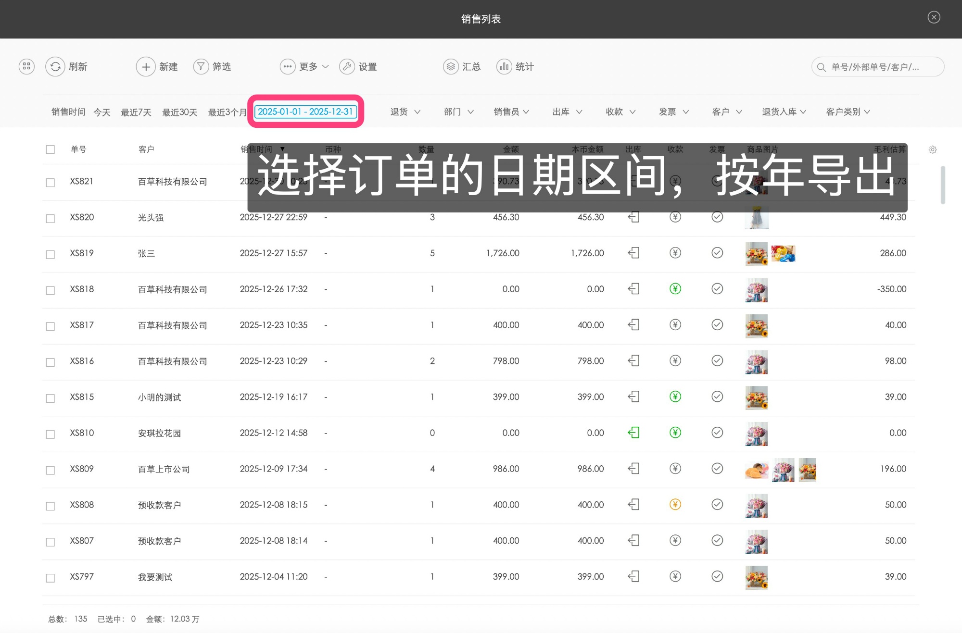
Task: Click the payment yen icon for XS820
Action: click(675, 217)
